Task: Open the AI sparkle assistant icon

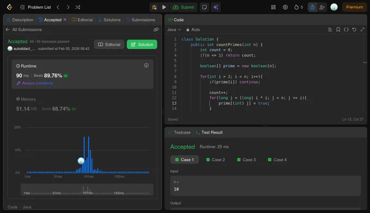Action: [215, 7]
